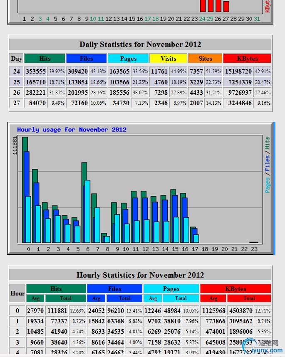This screenshot has height=357, width=285.
Task: Click the yellow Visits column header
Action: coord(168,59)
